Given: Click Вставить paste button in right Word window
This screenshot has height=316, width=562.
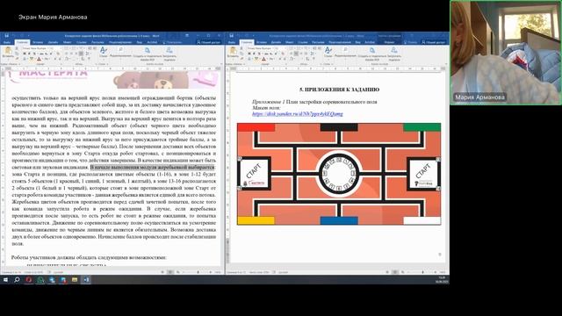Looking at the screenshot, I should pos(233,53).
